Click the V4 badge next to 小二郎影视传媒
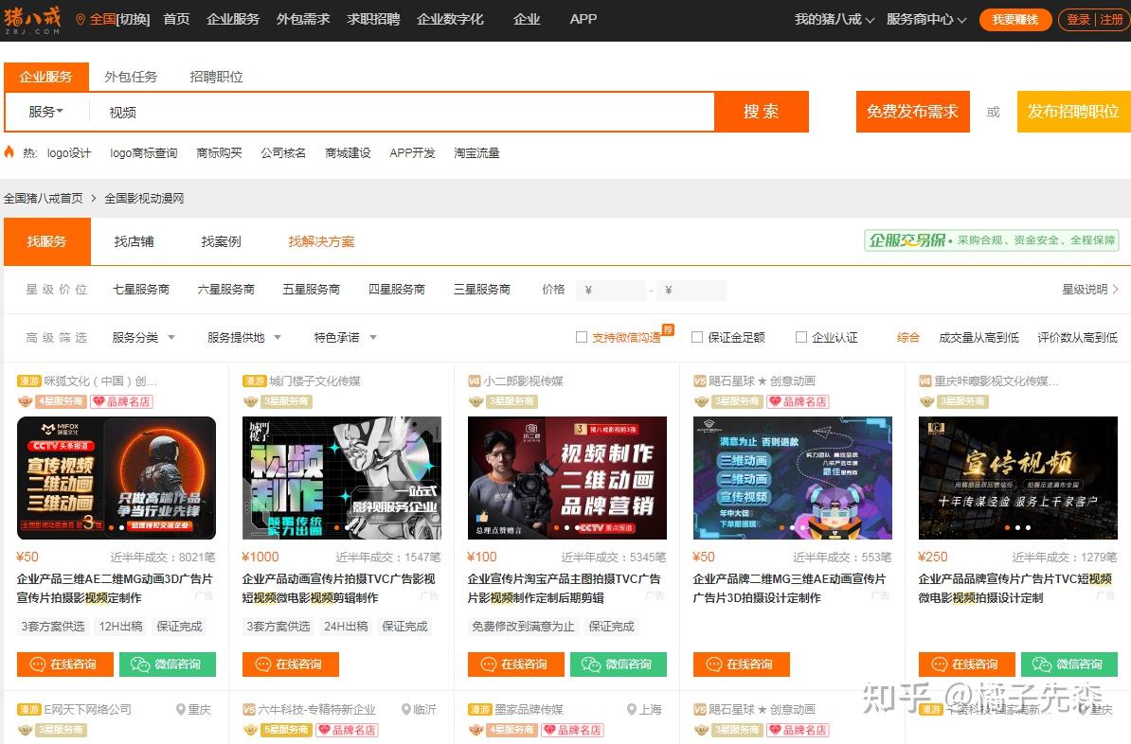The image size is (1131, 744). coord(474,381)
